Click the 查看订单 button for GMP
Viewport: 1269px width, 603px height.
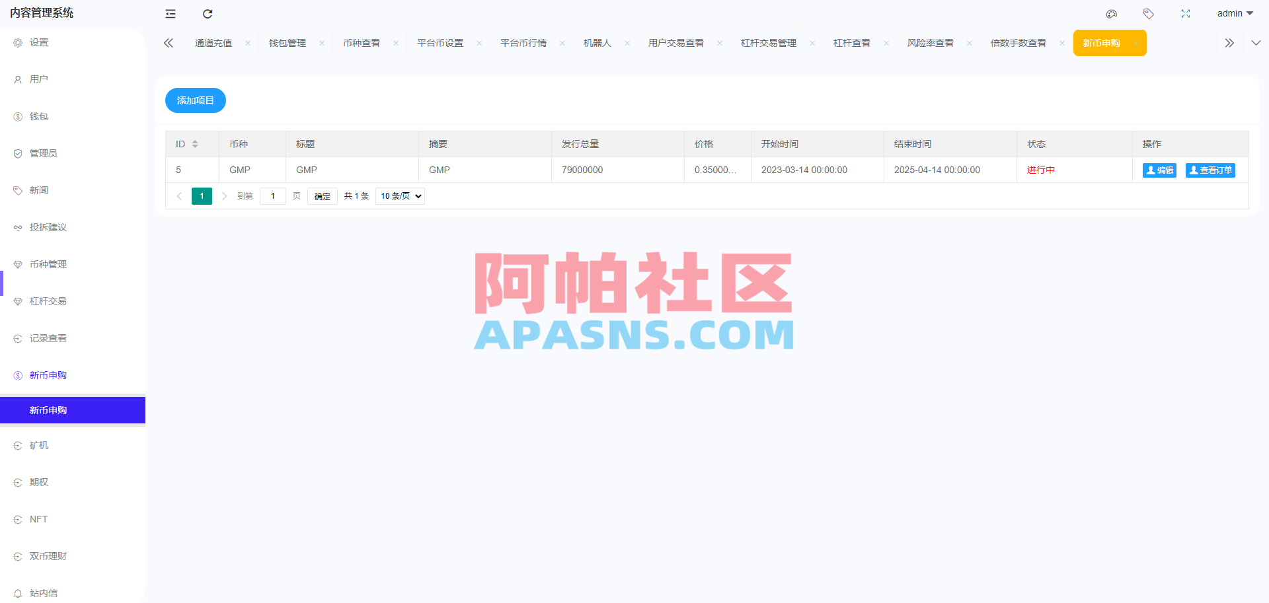[x=1210, y=170]
